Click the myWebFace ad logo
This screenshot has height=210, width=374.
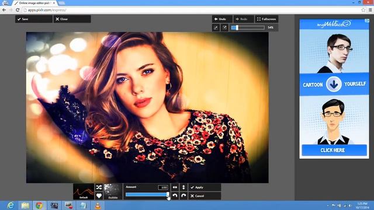pos(334,24)
